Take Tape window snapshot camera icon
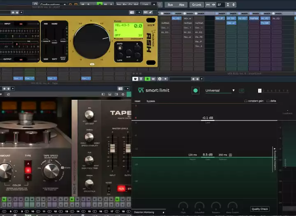The width and height of the screenshot is (296, 216). (x=120, y=88)
